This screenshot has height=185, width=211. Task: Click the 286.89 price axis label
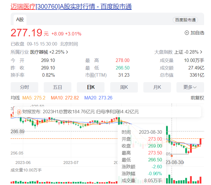(18, 131)
